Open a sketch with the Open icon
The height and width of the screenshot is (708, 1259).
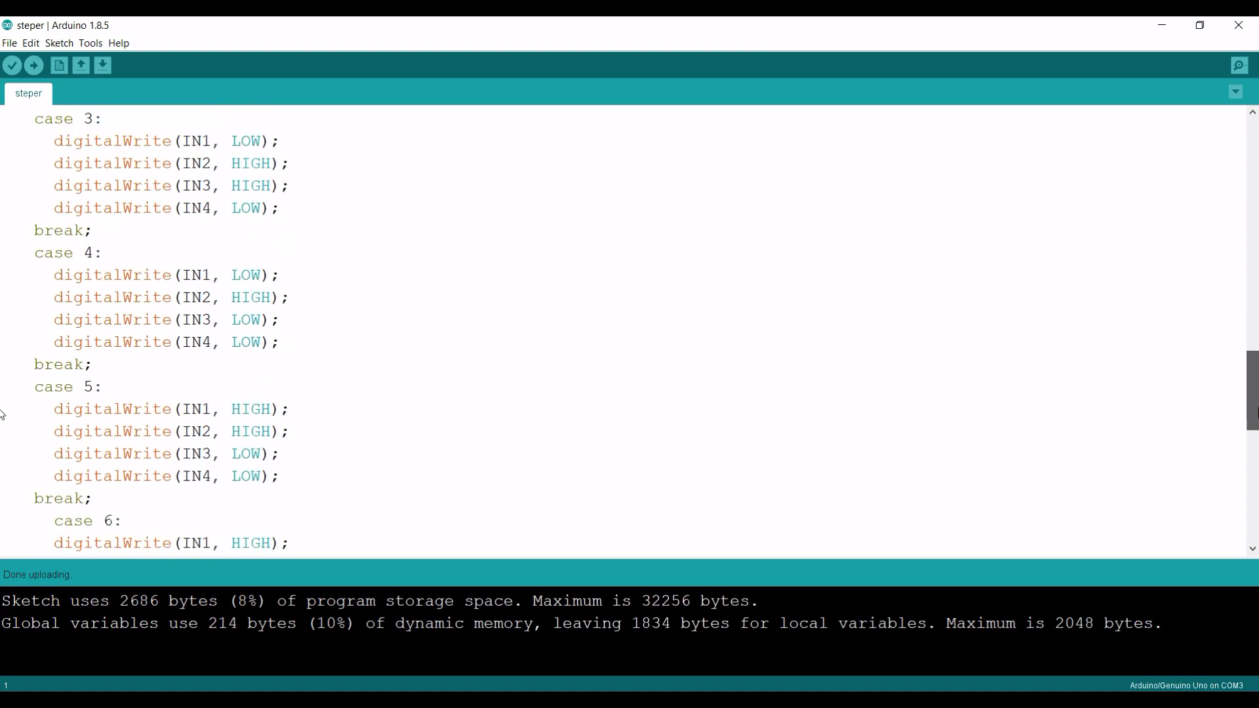pos(81,66)
